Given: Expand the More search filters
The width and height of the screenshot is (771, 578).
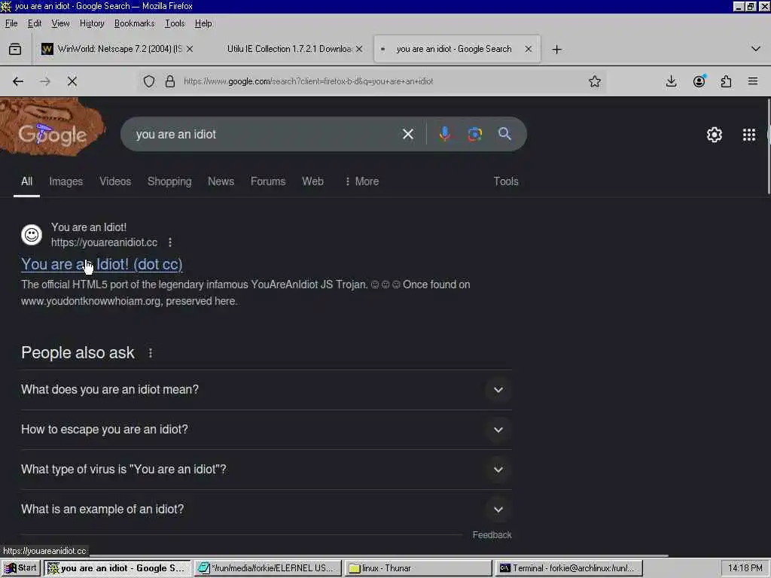Looking at the screenshot, I should (362, 181).
